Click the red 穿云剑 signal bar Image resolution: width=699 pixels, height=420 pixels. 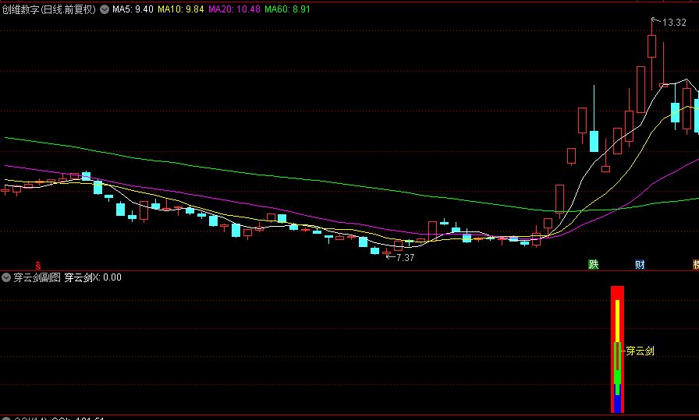pos(617,349)
